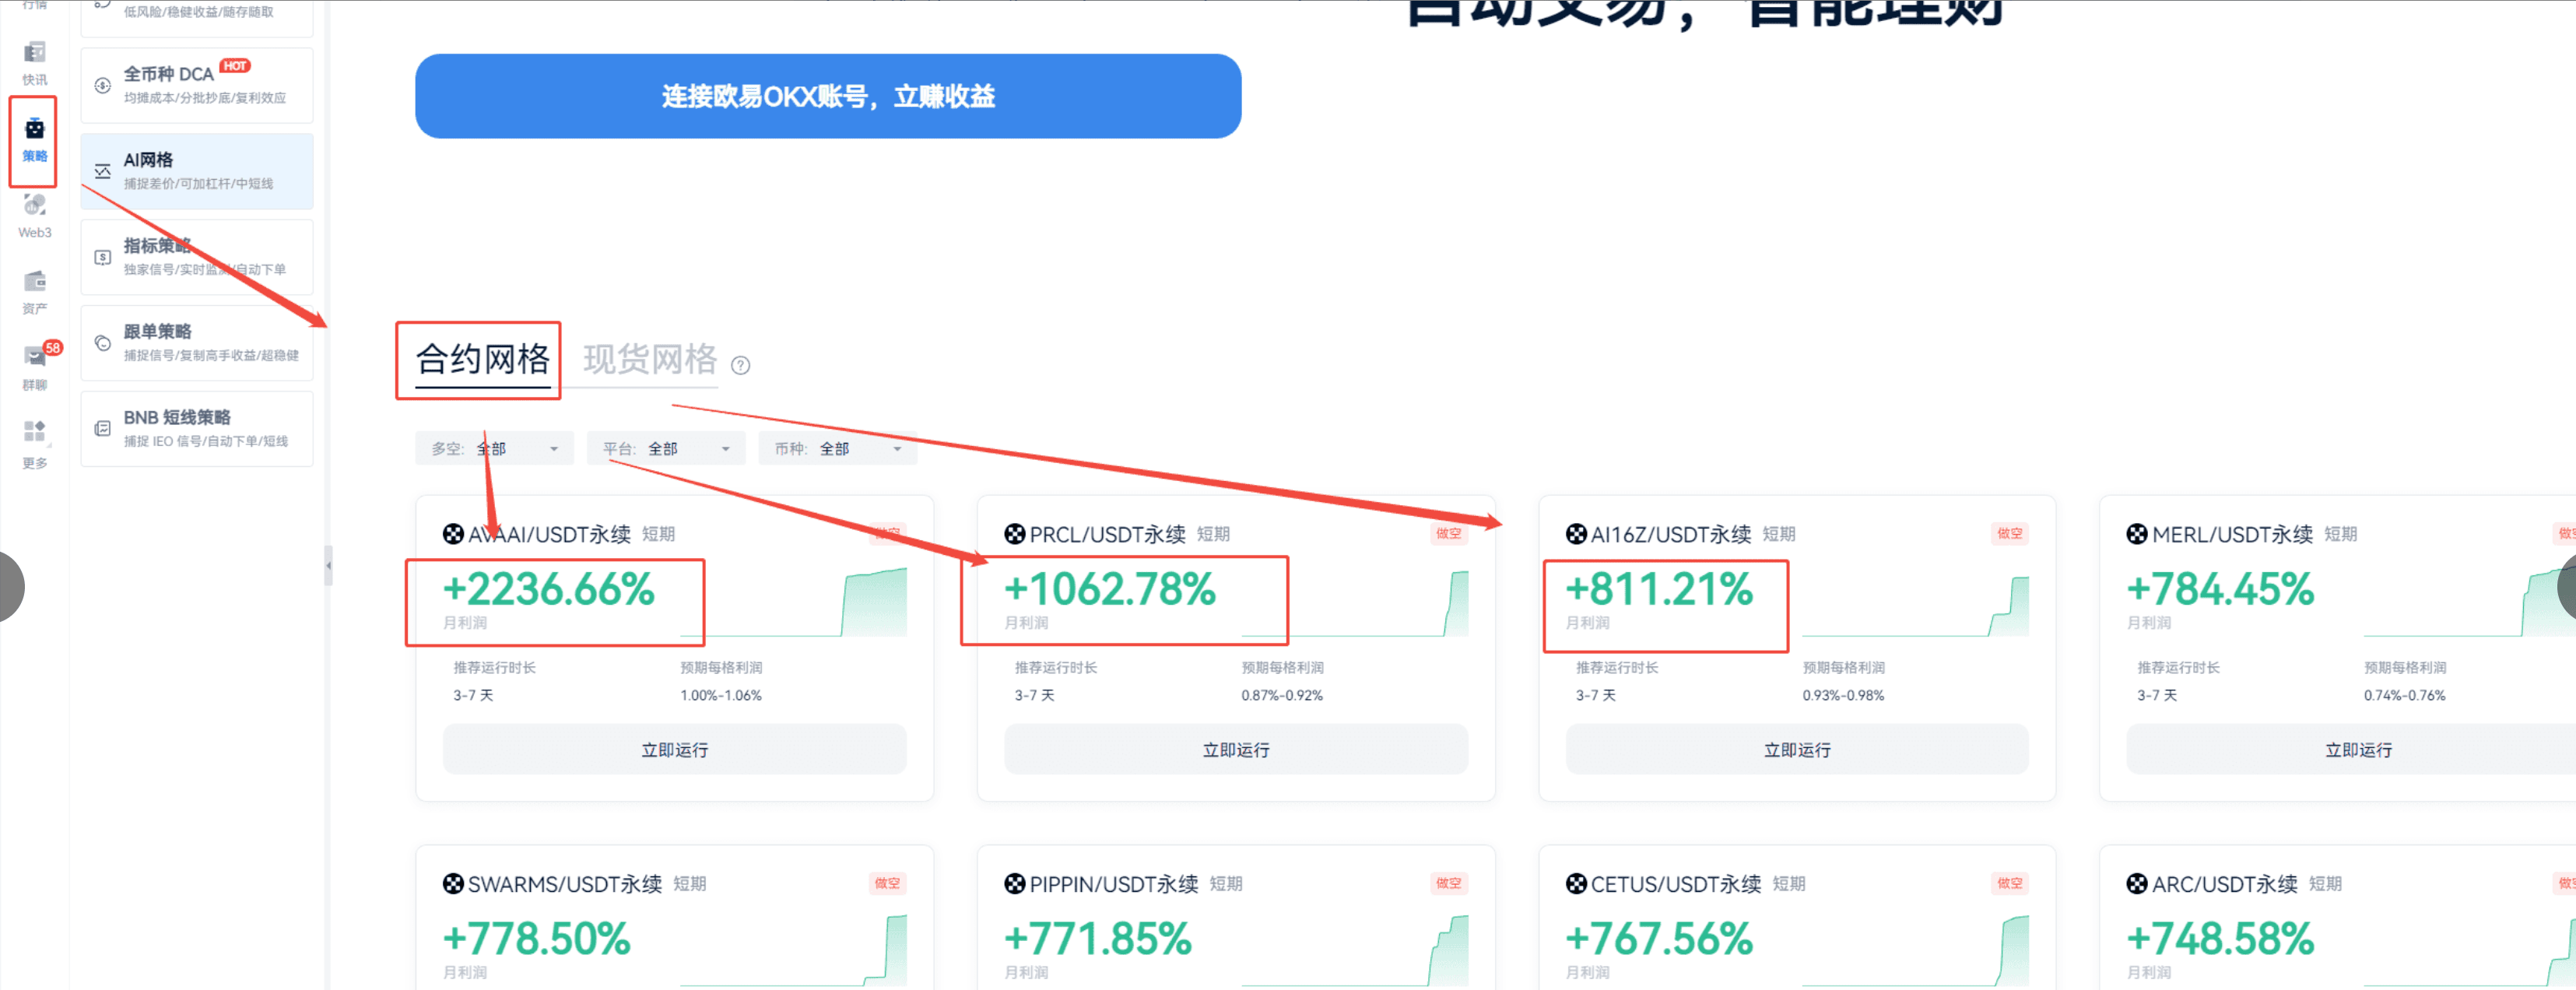This screenshot has width=2576, height=990.
Task: Select the 指标策略 menu item
Action: [197, 257]
